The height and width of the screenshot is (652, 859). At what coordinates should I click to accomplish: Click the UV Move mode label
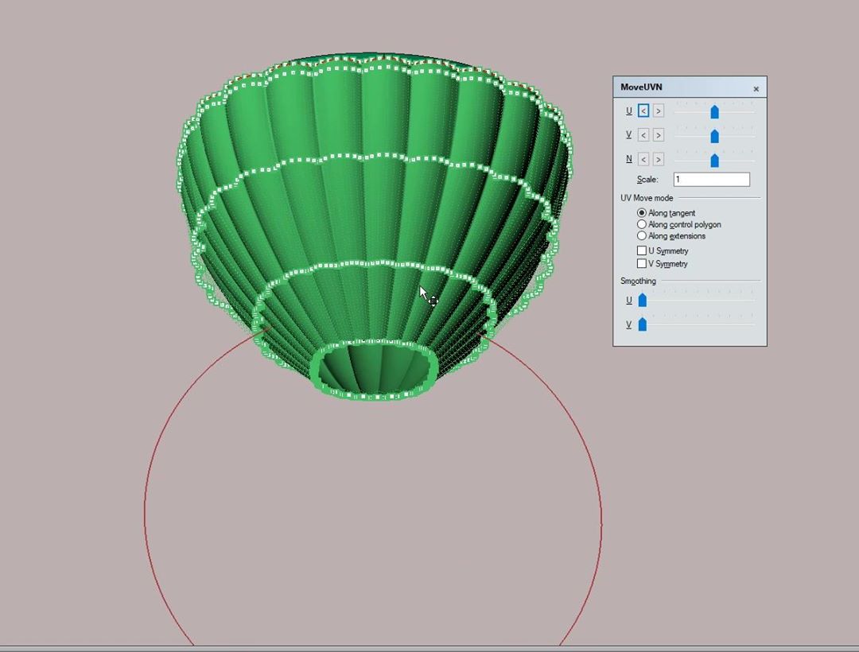647,198
